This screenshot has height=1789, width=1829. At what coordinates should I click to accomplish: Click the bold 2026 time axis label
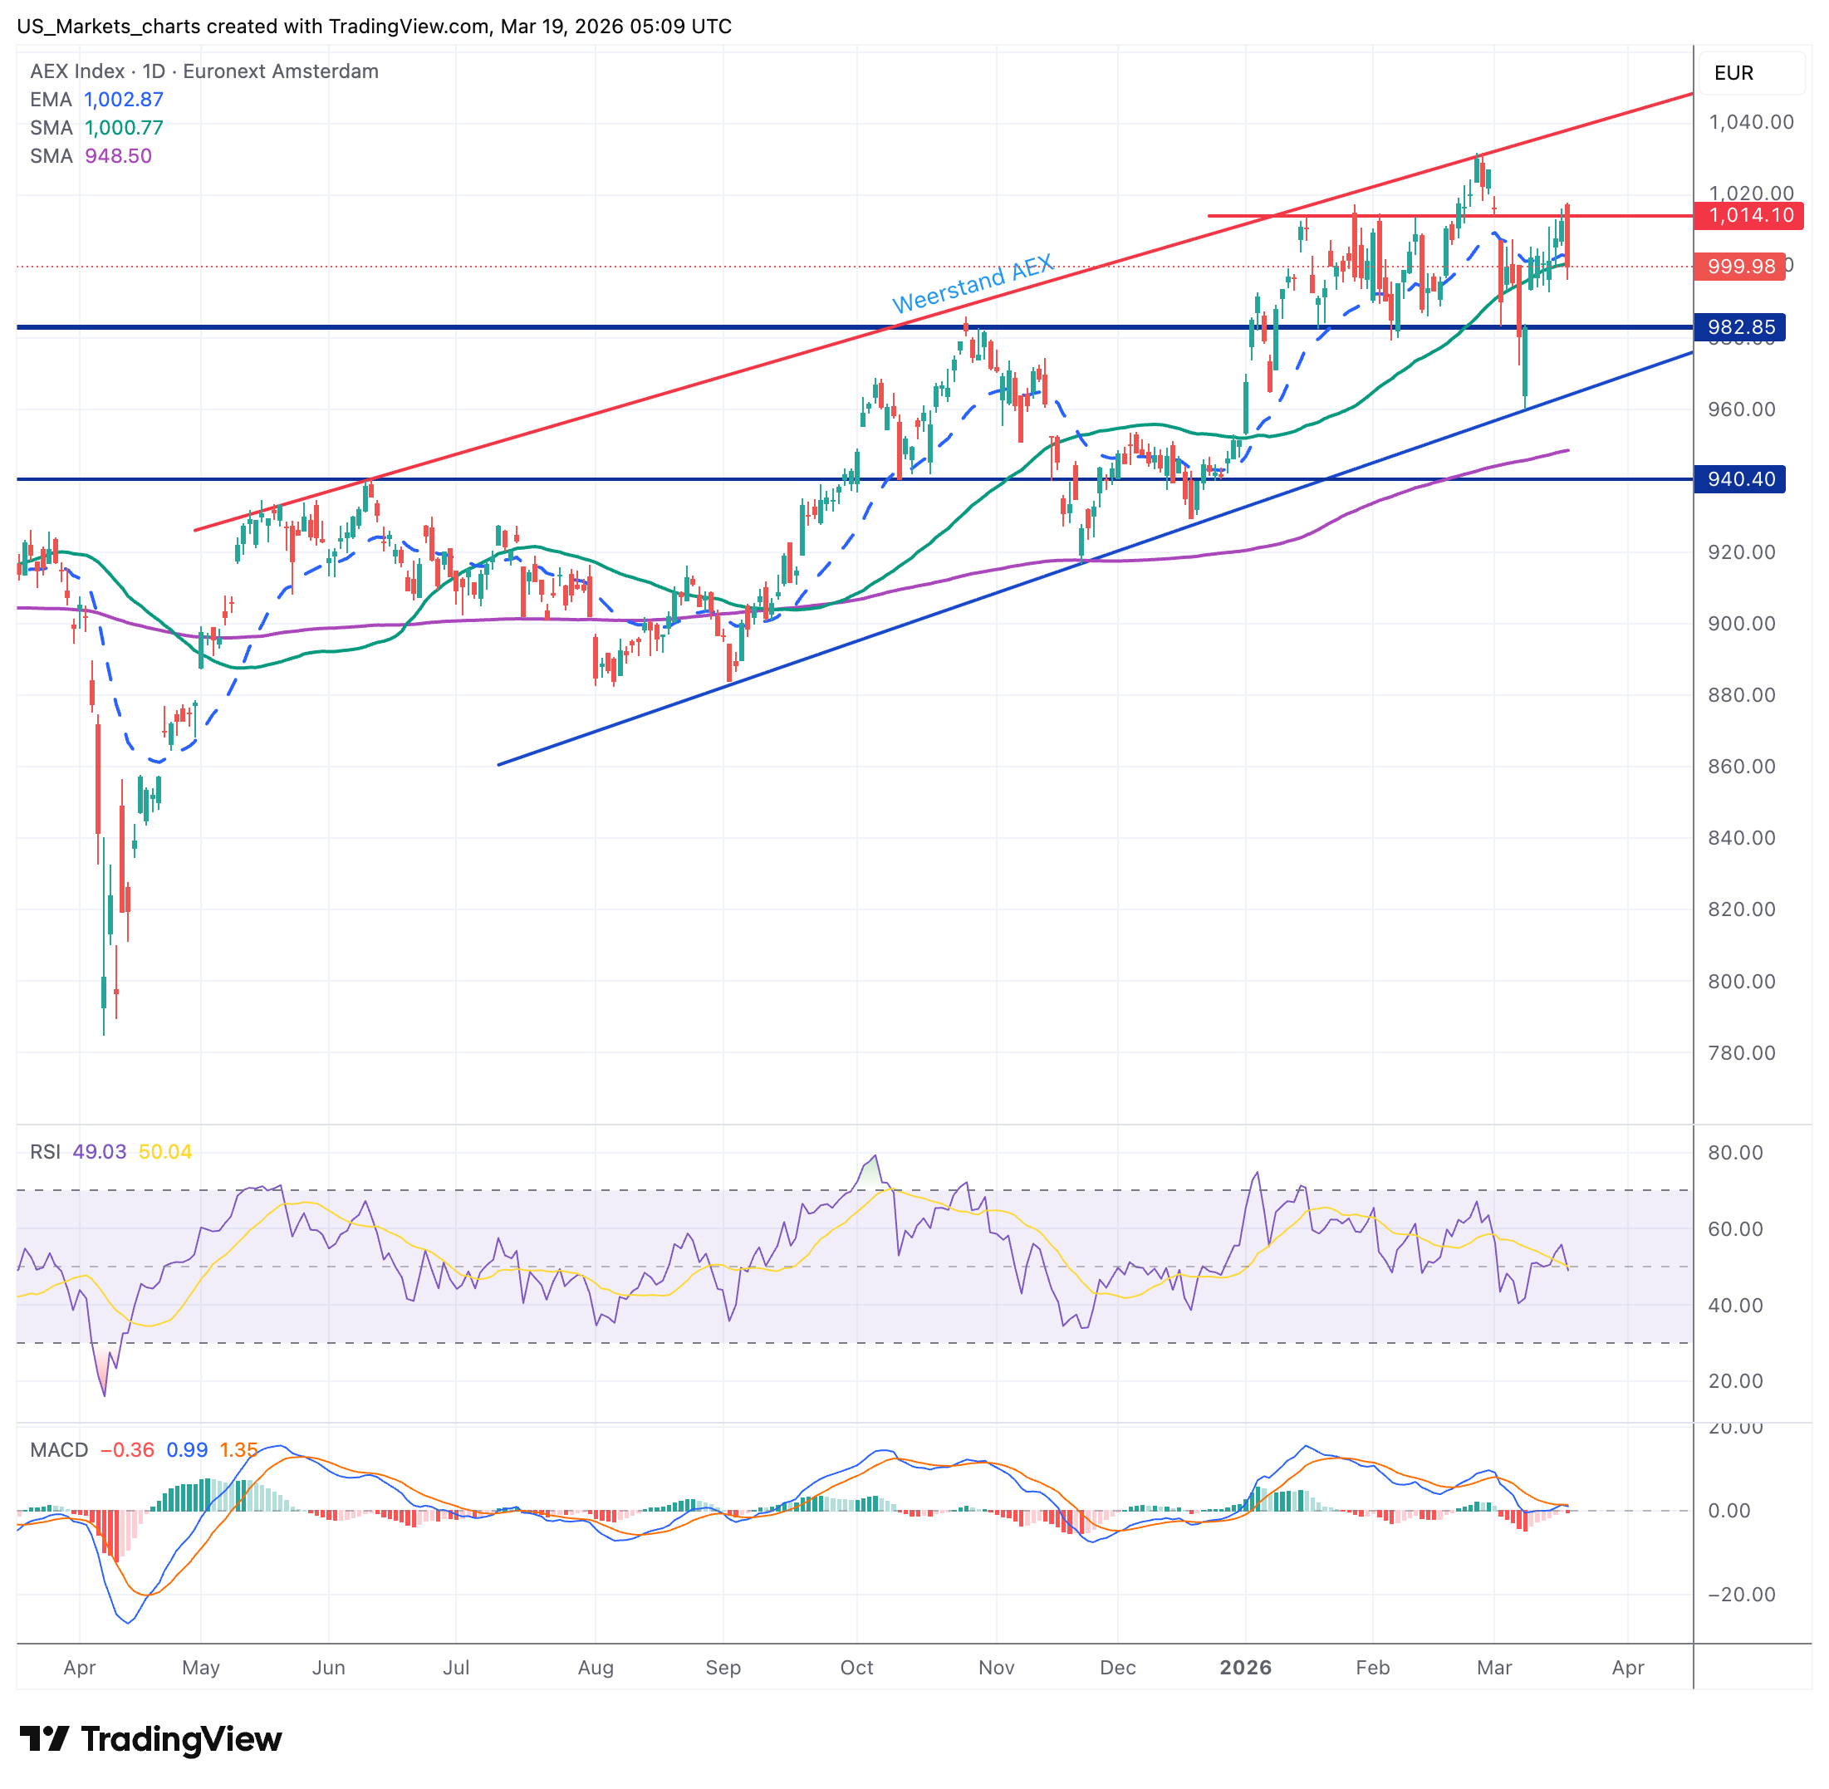[1244, 1668]
